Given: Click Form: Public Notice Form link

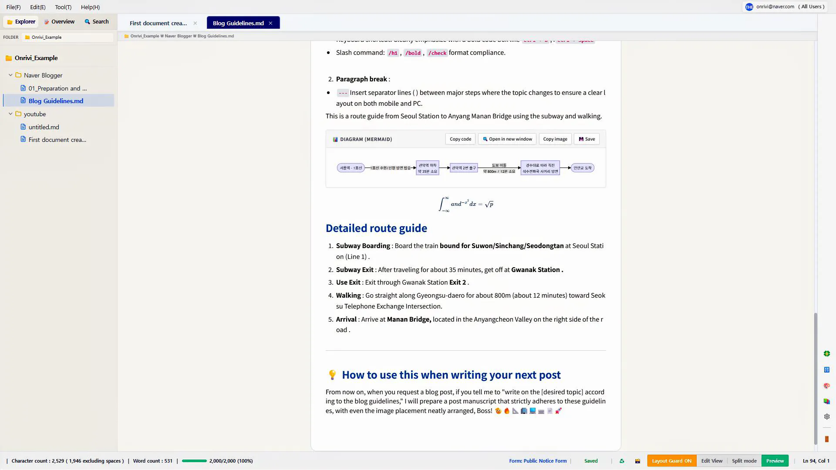Looking at the screenshot, I should [x=538, y=461].
